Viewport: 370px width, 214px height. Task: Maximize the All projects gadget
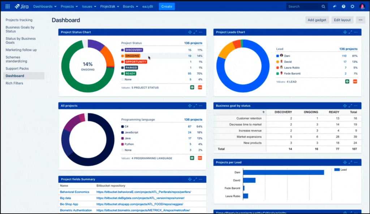point(195,106)
